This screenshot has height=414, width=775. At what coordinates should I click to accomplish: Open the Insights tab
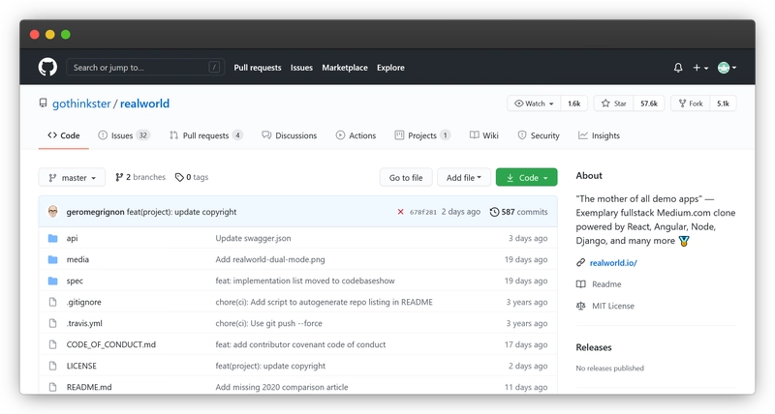[599, 135]
